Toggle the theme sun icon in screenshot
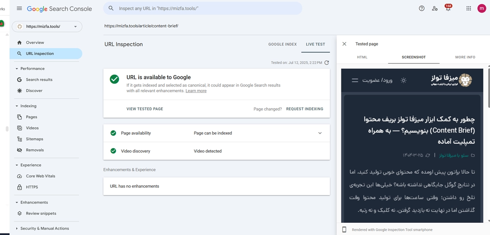The image size is (490, 235). click(403, 80)
